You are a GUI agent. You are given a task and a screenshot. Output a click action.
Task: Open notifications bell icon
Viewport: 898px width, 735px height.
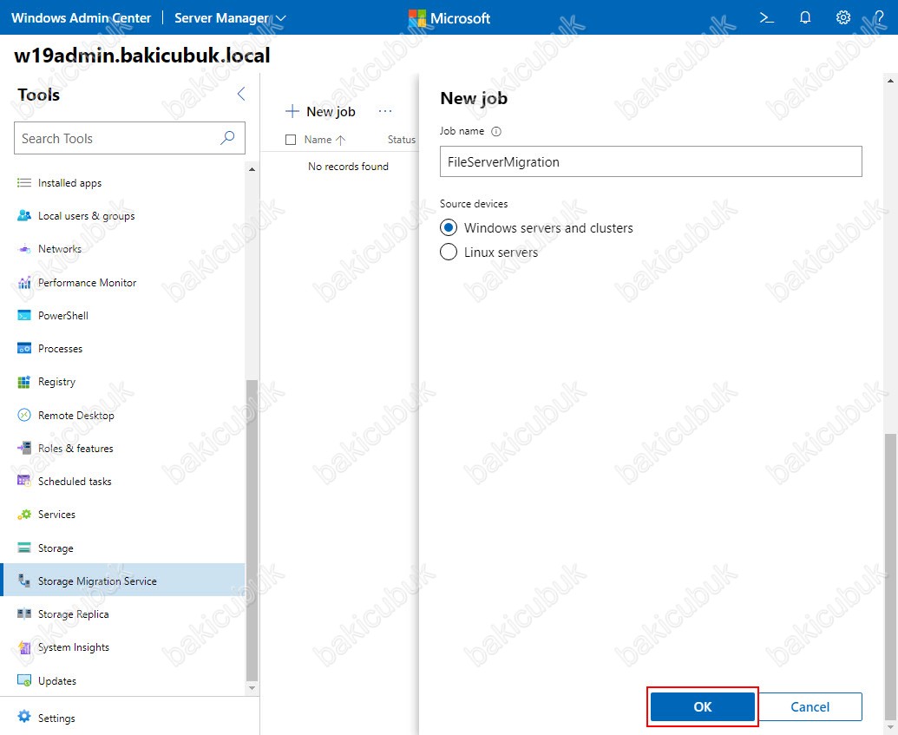pyautogui.click(x=804, y=17)
